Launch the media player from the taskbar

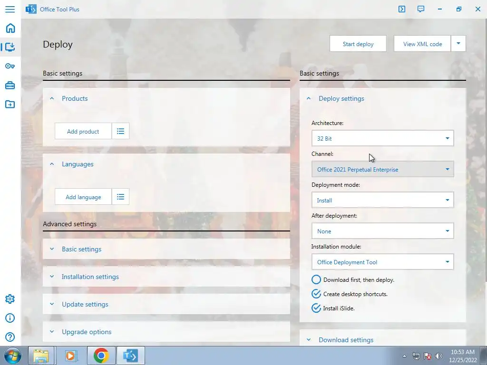click(71, 355)
